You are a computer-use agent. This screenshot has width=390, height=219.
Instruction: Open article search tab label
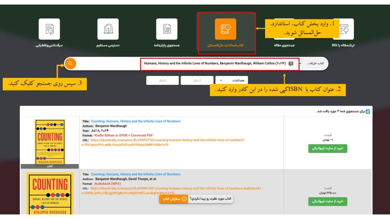coord(284,45)
